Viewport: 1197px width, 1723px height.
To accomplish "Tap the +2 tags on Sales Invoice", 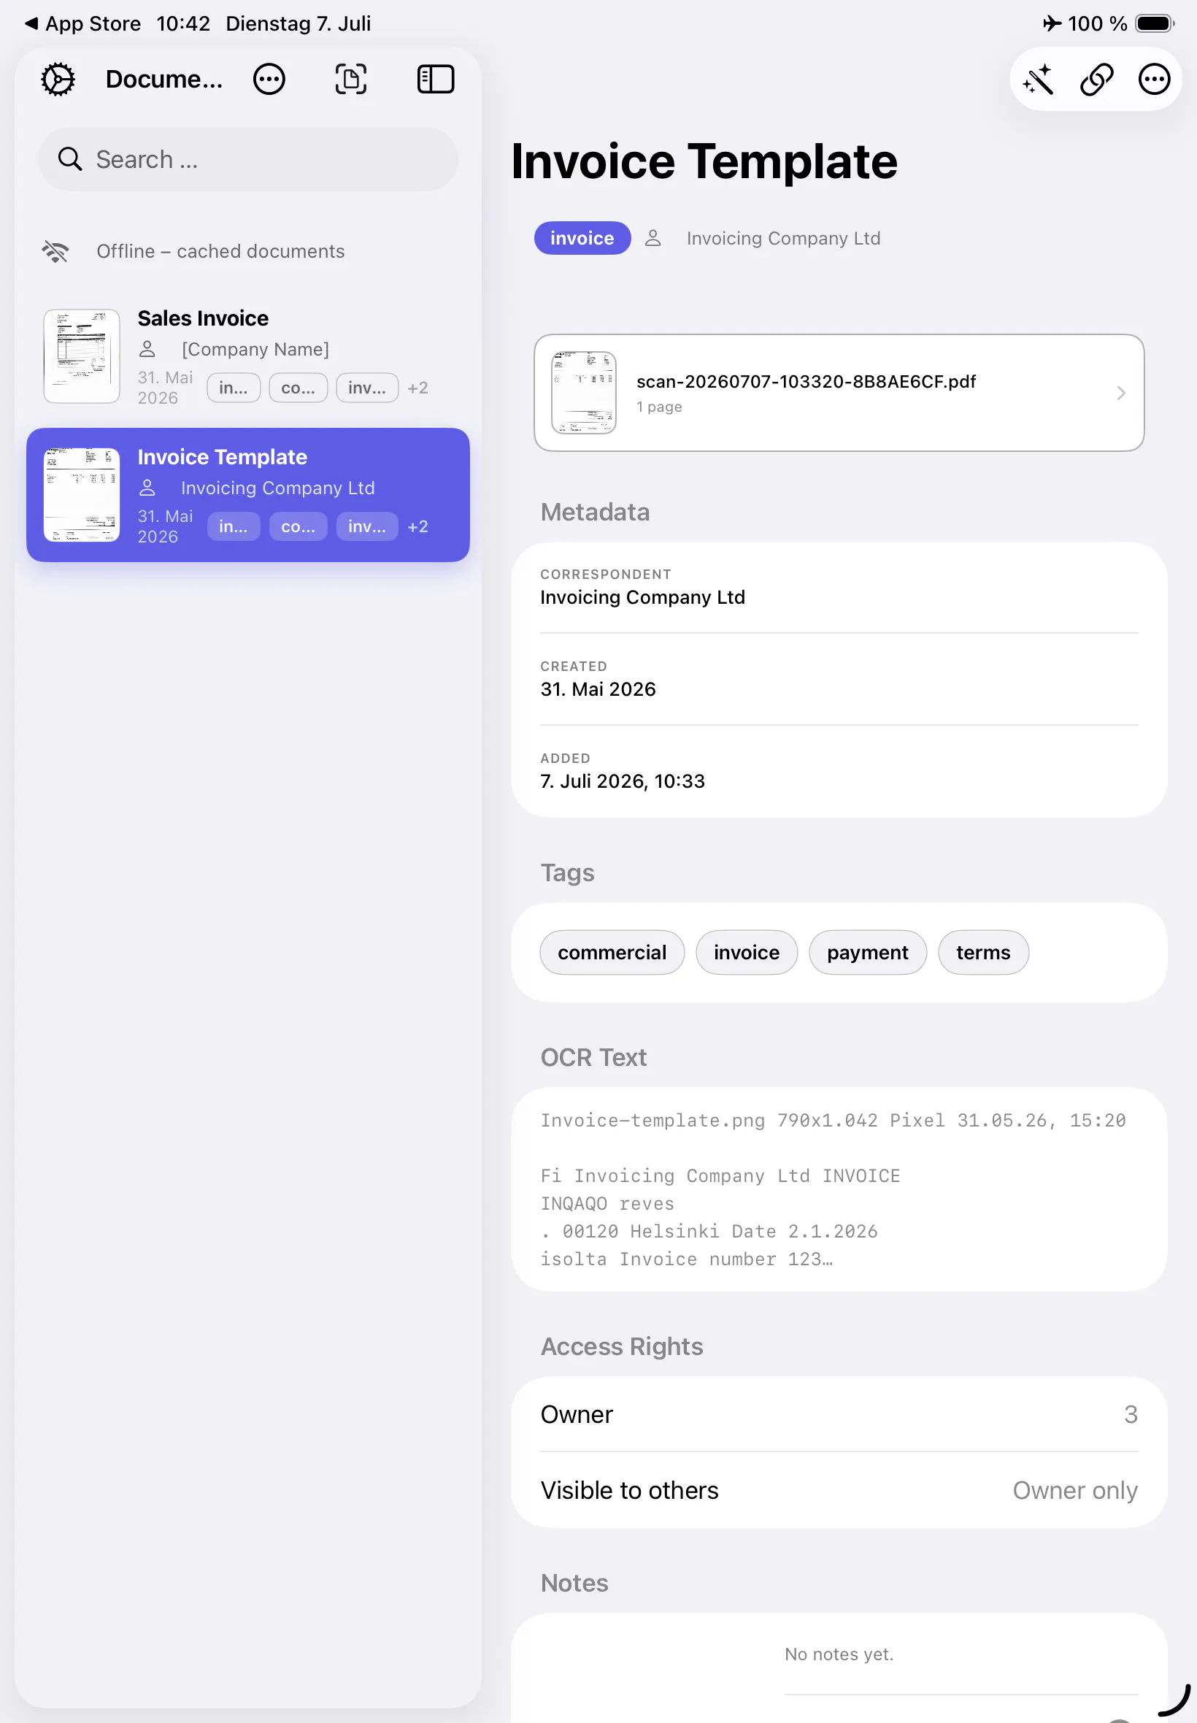I will [417, 388].
